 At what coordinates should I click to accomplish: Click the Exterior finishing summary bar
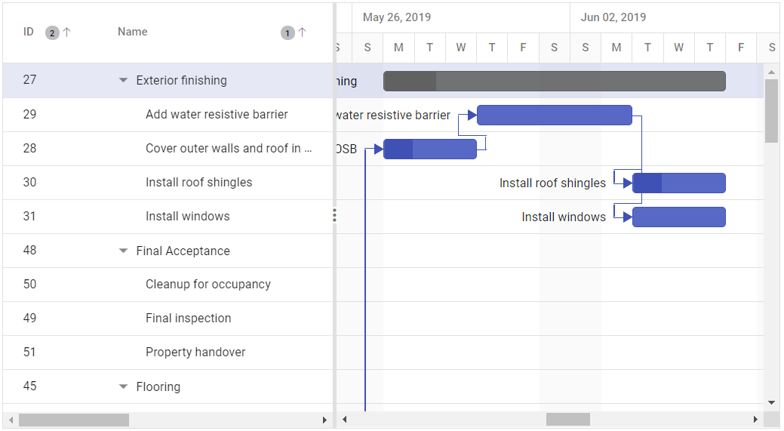tap(554, 82)
